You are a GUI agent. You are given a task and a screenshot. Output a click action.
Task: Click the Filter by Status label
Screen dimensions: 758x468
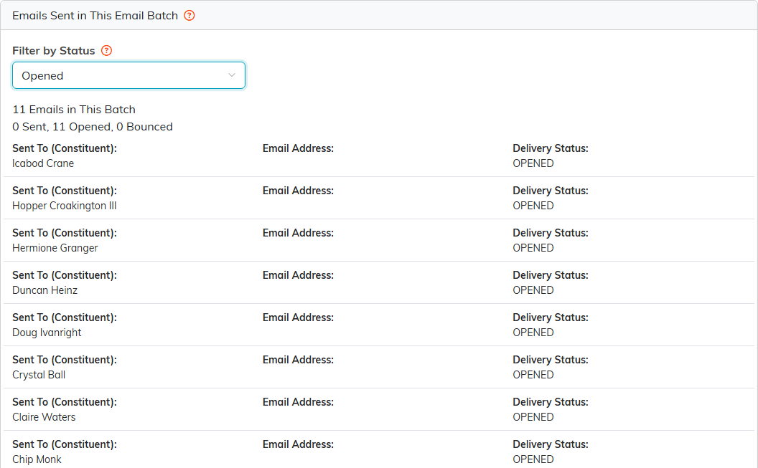tap(54, 51)
